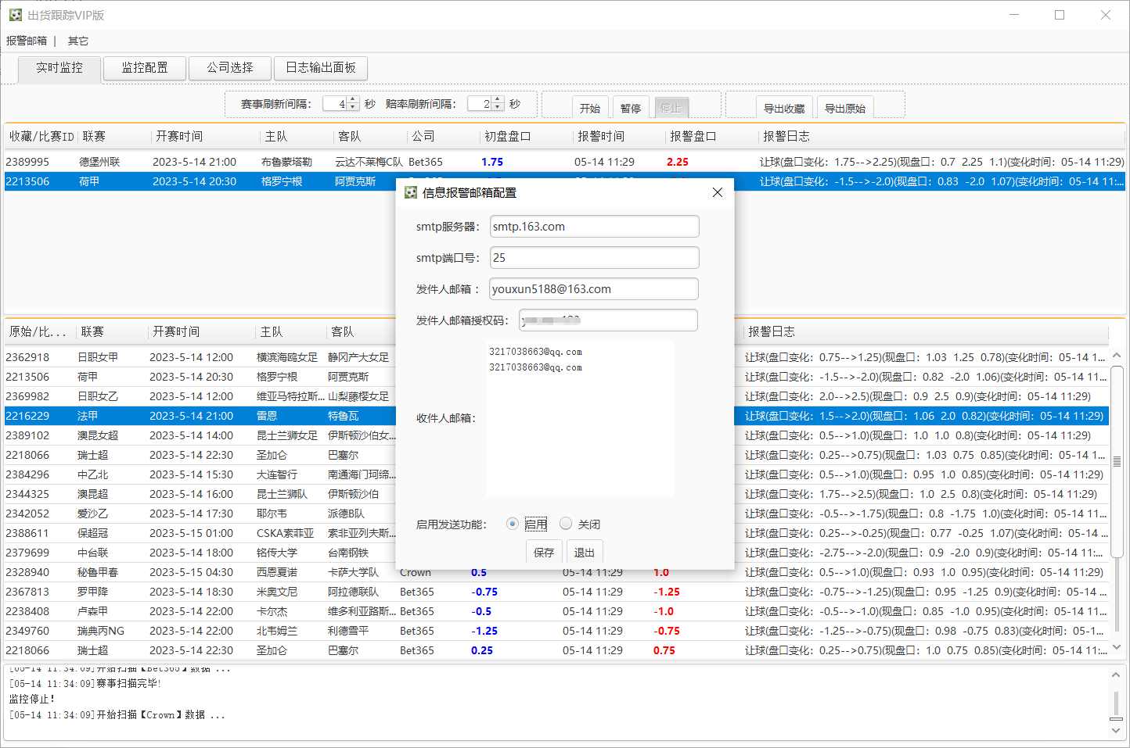This screenshot has height=748, width=1130.
Task: Maximize the 出货跟踪VIP版 window
Action: coord(1060,15)
